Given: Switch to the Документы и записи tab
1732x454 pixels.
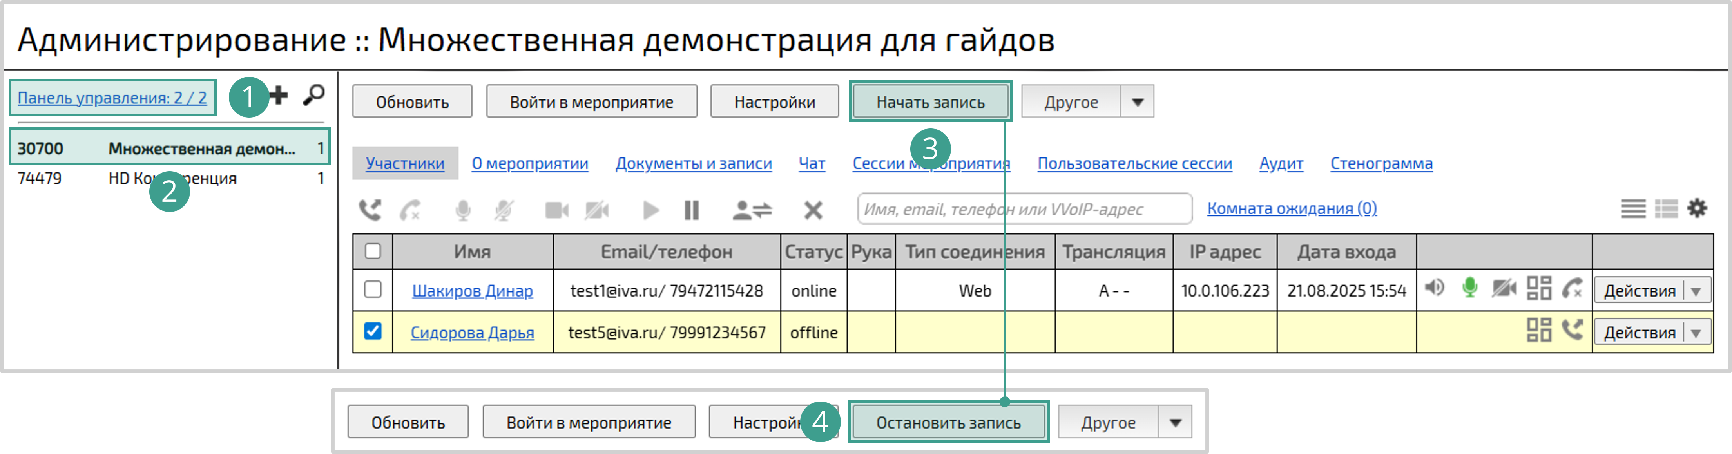Looking at the screenshot, I should [694, 163].
